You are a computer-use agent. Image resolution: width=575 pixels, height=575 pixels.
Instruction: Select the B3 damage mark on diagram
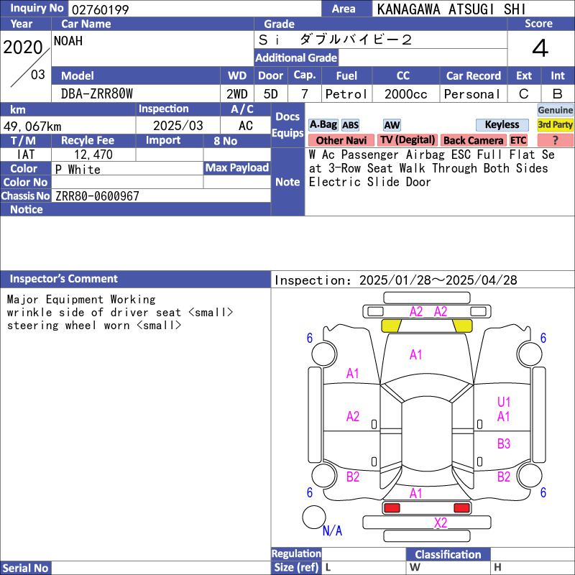504,443
